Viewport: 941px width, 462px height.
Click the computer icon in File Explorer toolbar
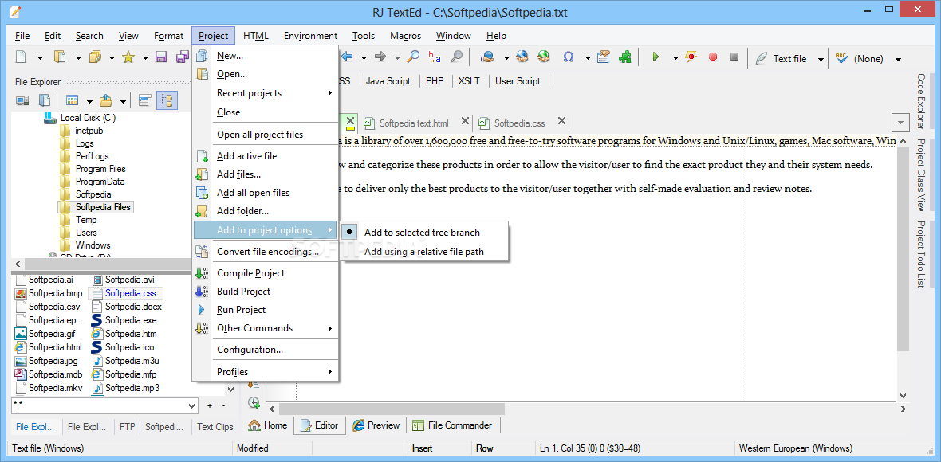click(x=23, y=100)
